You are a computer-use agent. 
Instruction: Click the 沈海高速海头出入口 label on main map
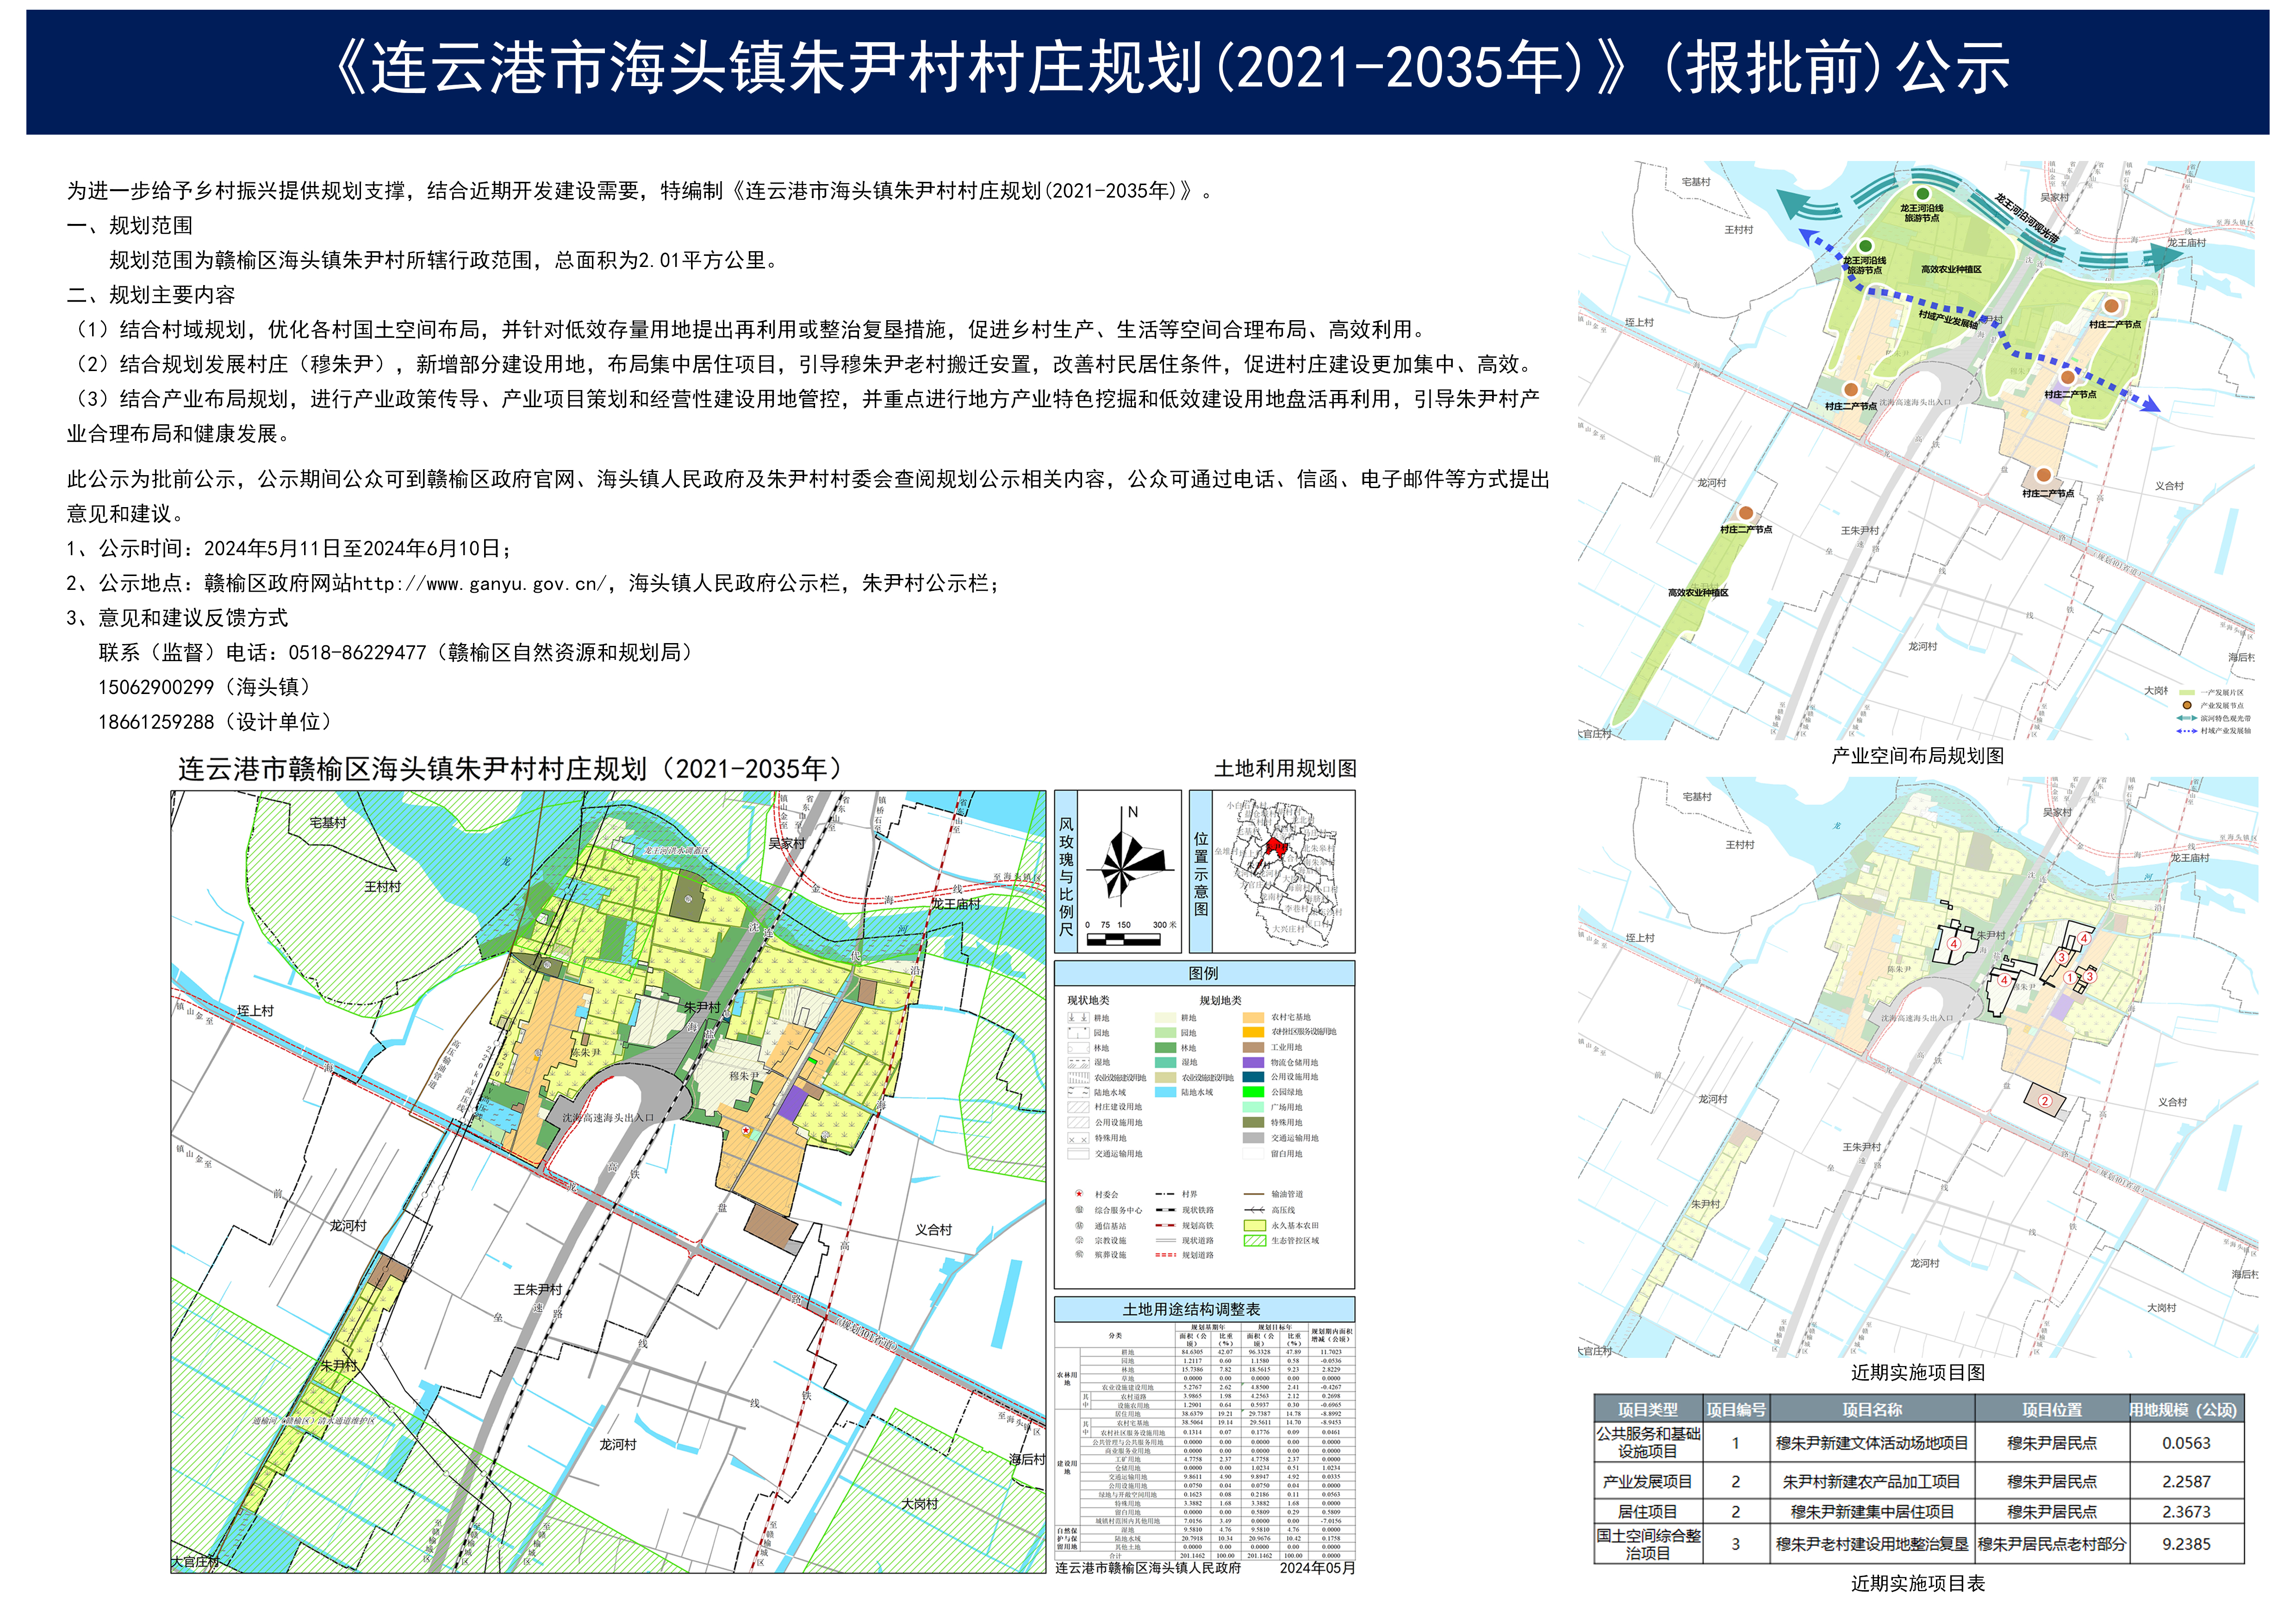coord(608,1118)
